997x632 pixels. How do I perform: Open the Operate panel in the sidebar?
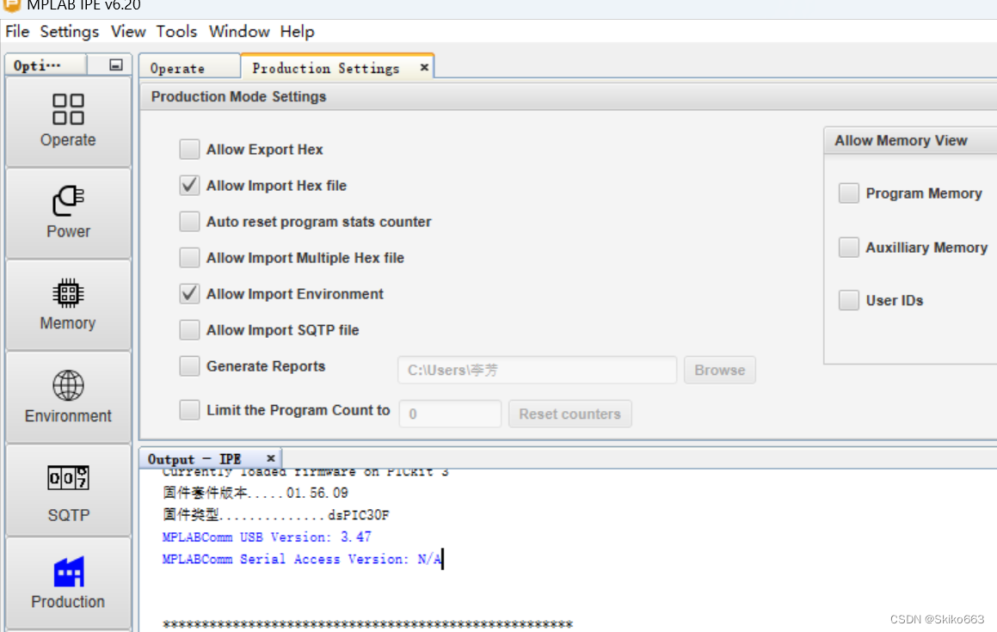tap(68, 121)
